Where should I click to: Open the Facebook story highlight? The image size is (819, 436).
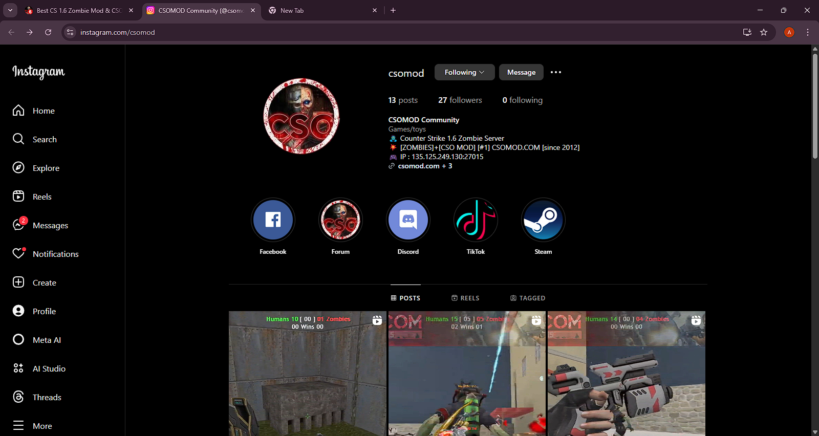pos(273,220)
